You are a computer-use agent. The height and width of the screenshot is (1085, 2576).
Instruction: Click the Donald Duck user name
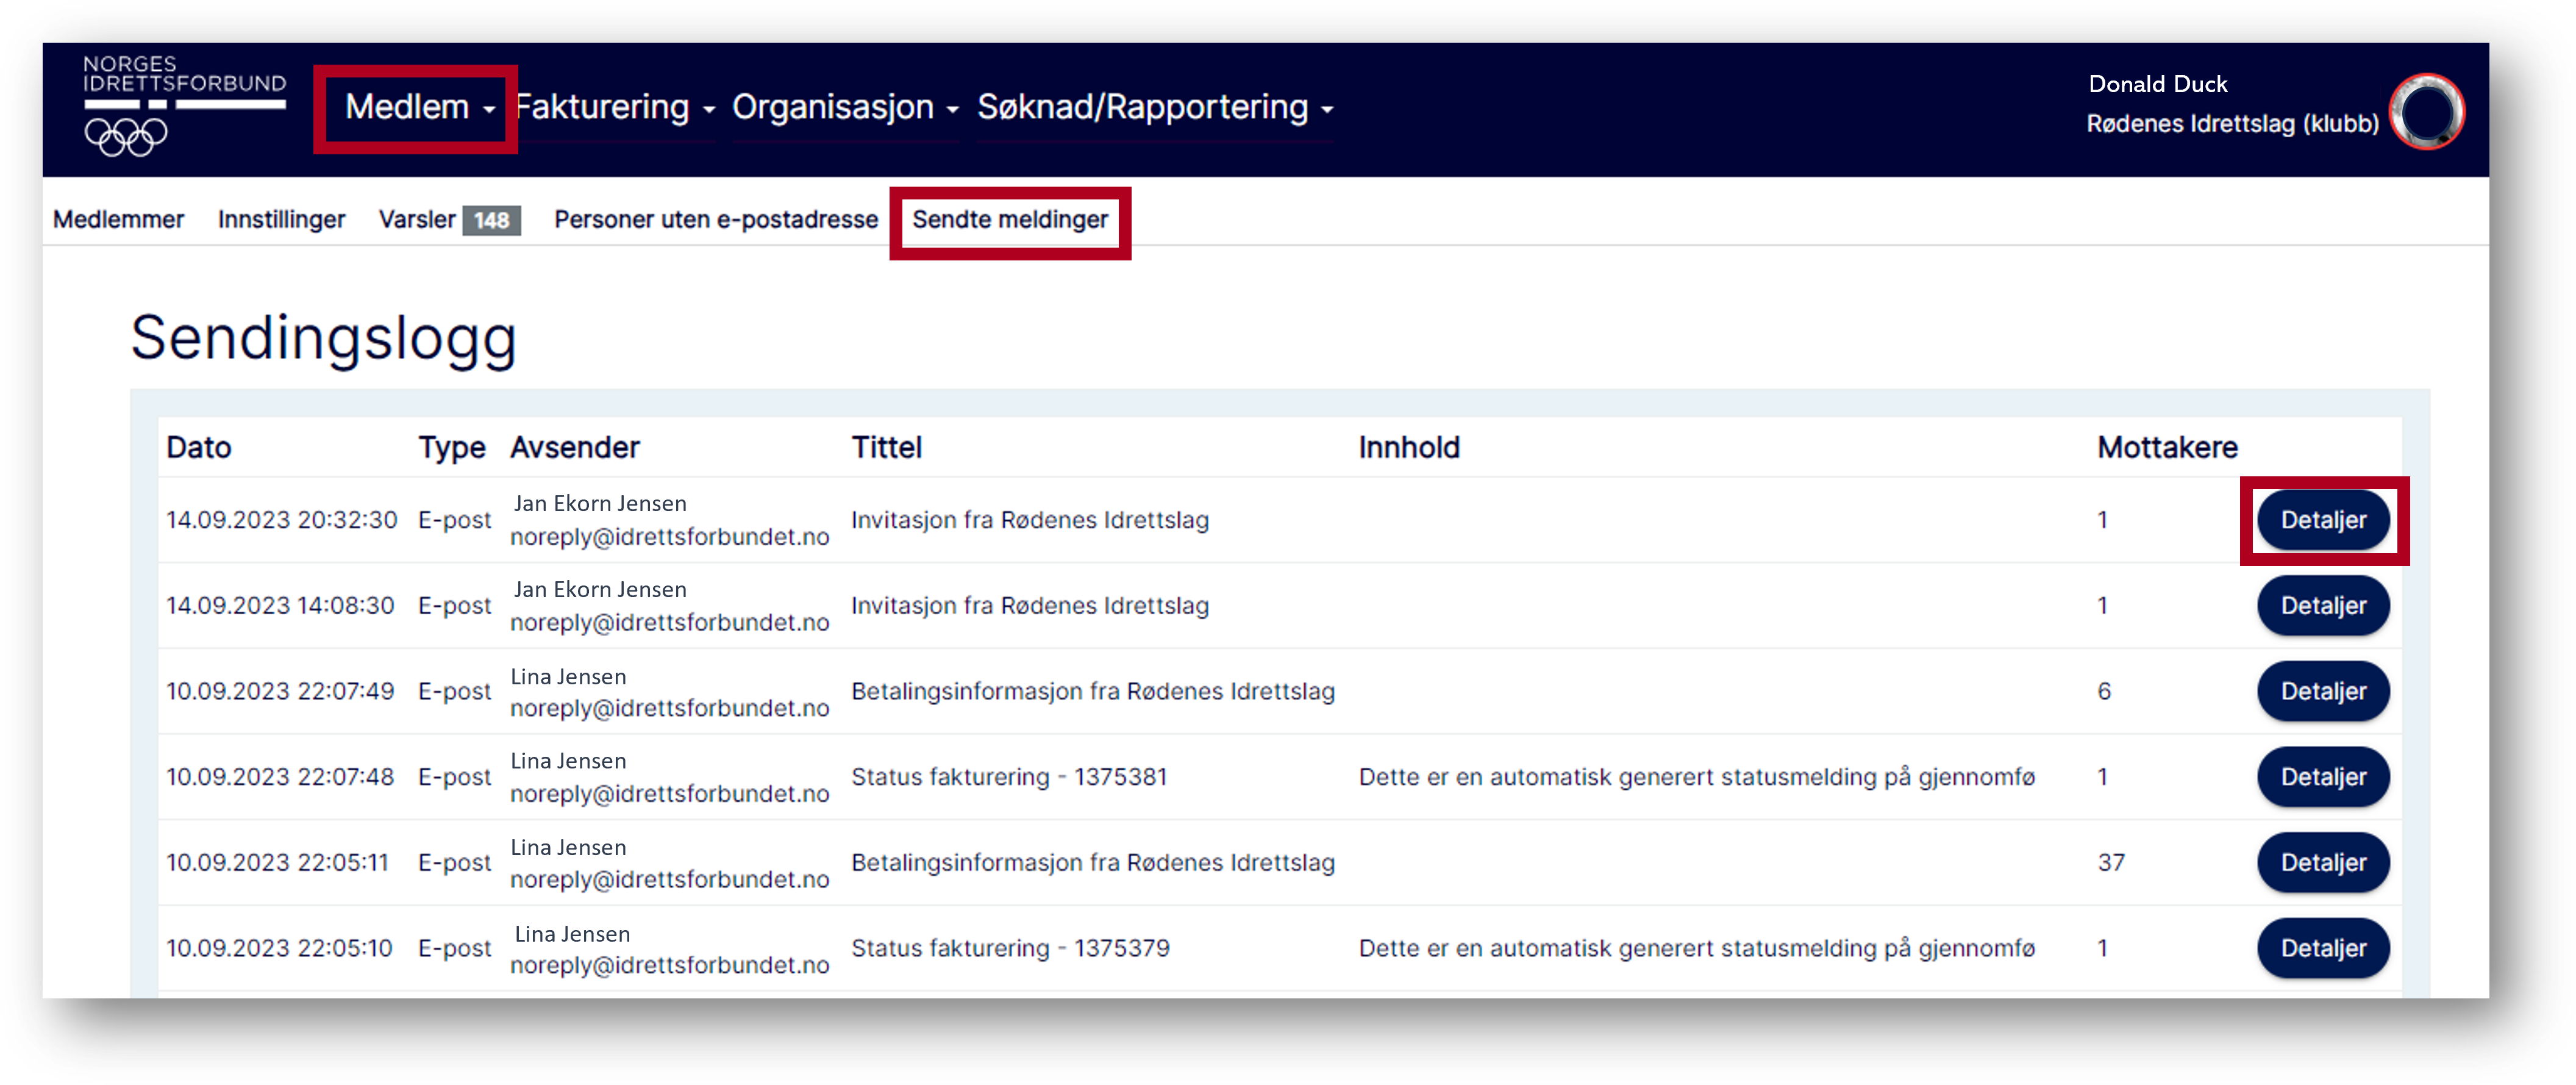[x=2157, y=84]
